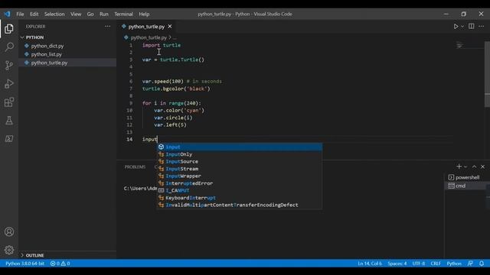Close the python_turtle.py tab
The width and height of the screenshot is (490, 275).
tap(170, 27)
